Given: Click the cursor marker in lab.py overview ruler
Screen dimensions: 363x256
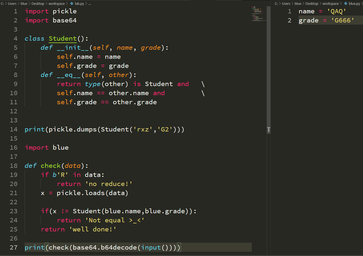Looking at the screenshot, I should click(x=269, y=130).
